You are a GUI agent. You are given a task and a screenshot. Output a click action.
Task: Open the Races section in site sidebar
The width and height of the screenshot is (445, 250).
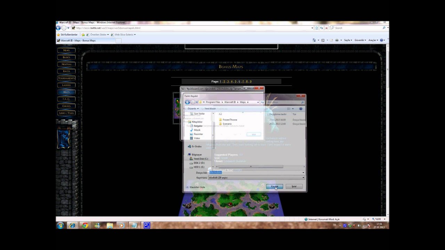[x=66, y=71]
